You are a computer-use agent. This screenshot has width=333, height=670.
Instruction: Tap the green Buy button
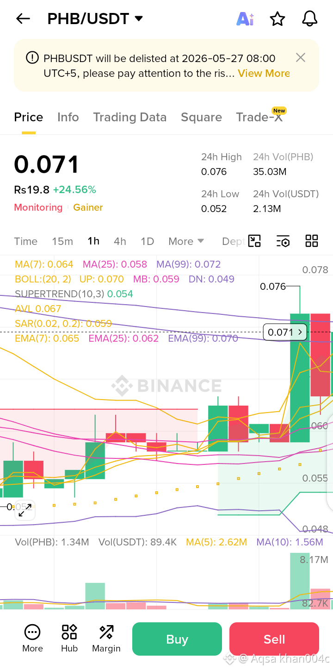pos(177,639)
